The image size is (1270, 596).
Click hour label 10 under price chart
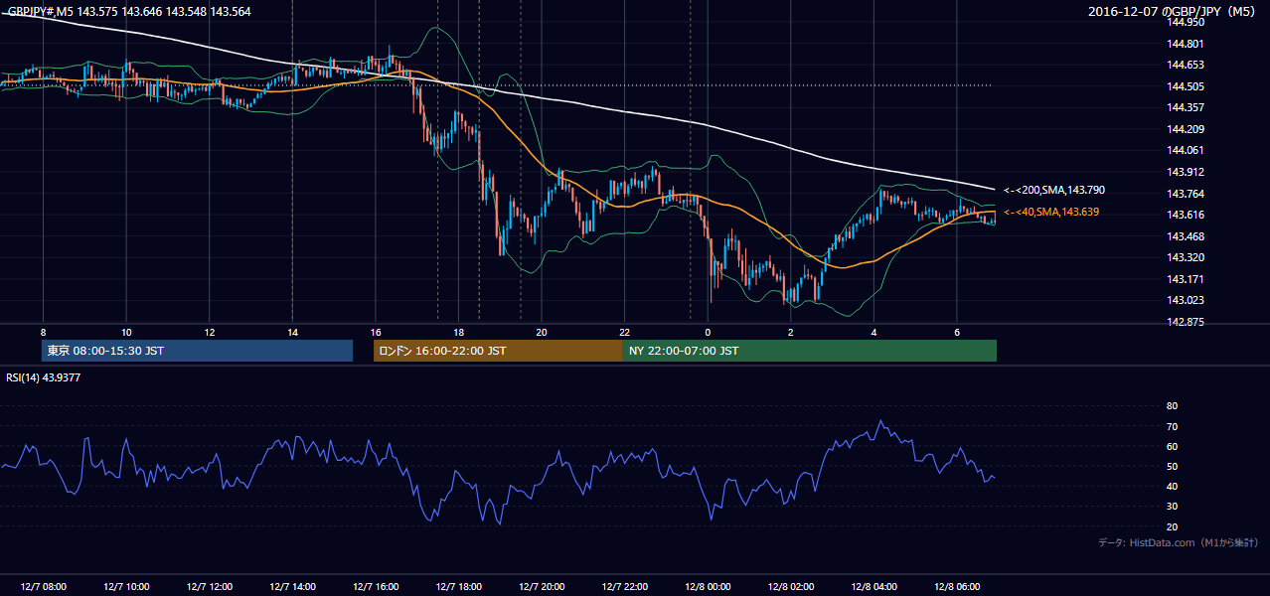point(126,332)
